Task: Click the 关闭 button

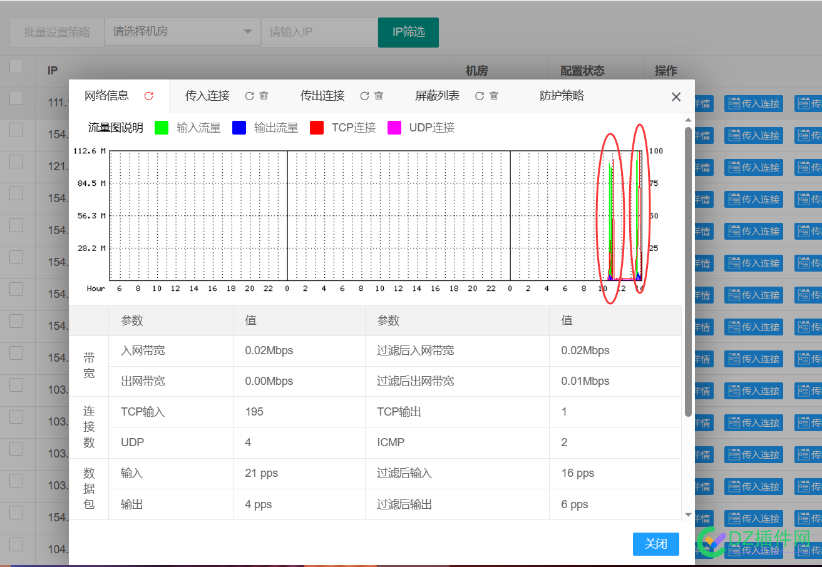Action: (x=655, y=544)
